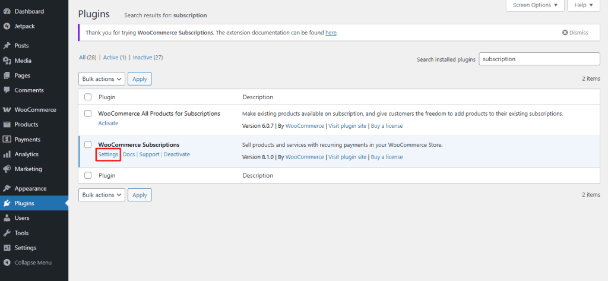Open WooCommerce Subscriptions Settings link
The width and height of the screenshot is (608, 281).
click(108, 154)
